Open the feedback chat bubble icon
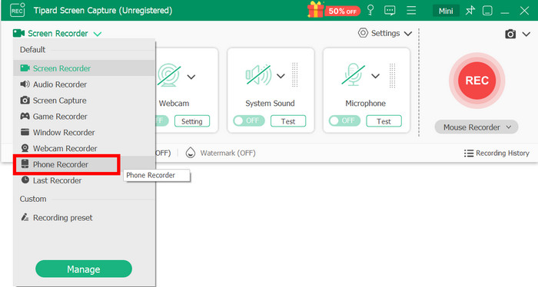 coord(390,11)
